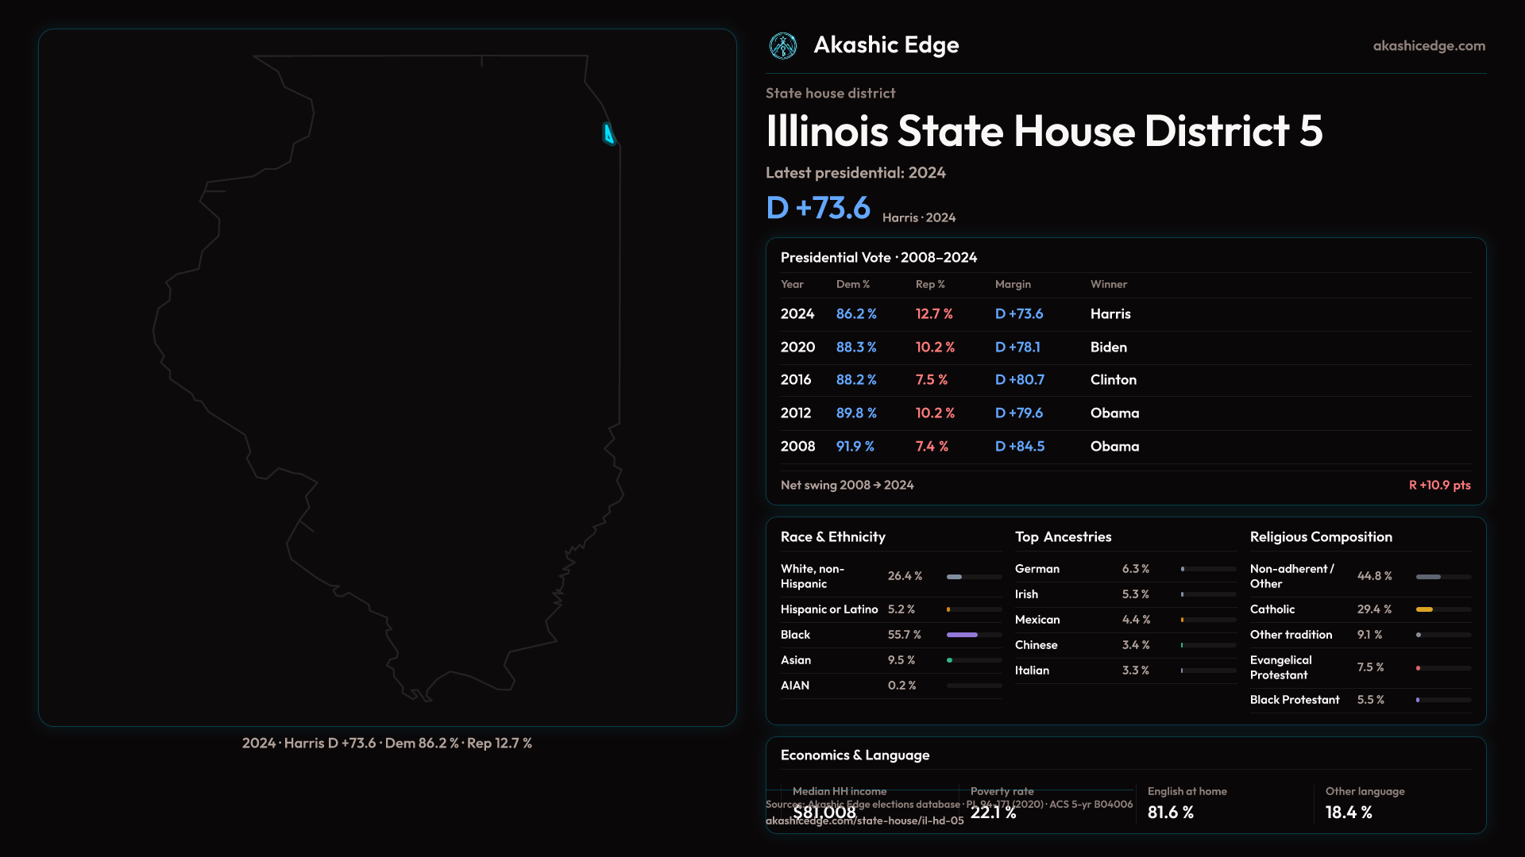Click the Net swing R +10.9 pts value
Image resolution: width=1525 pixels, height=857 pixels.
coord(1438,486)
